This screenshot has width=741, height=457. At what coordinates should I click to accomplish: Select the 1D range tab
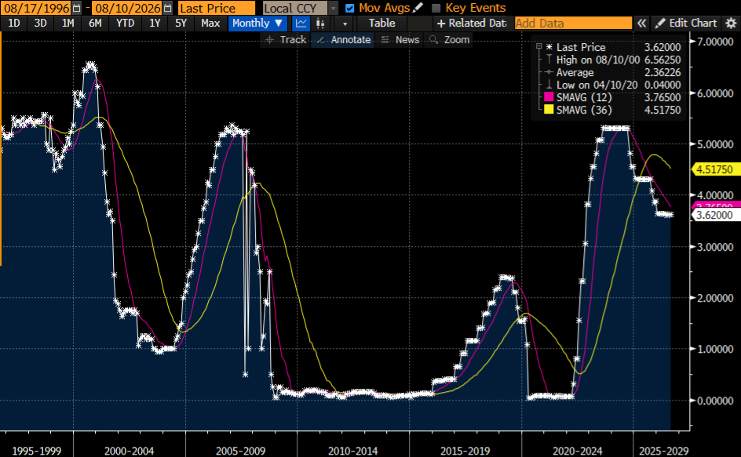[13, 24]
